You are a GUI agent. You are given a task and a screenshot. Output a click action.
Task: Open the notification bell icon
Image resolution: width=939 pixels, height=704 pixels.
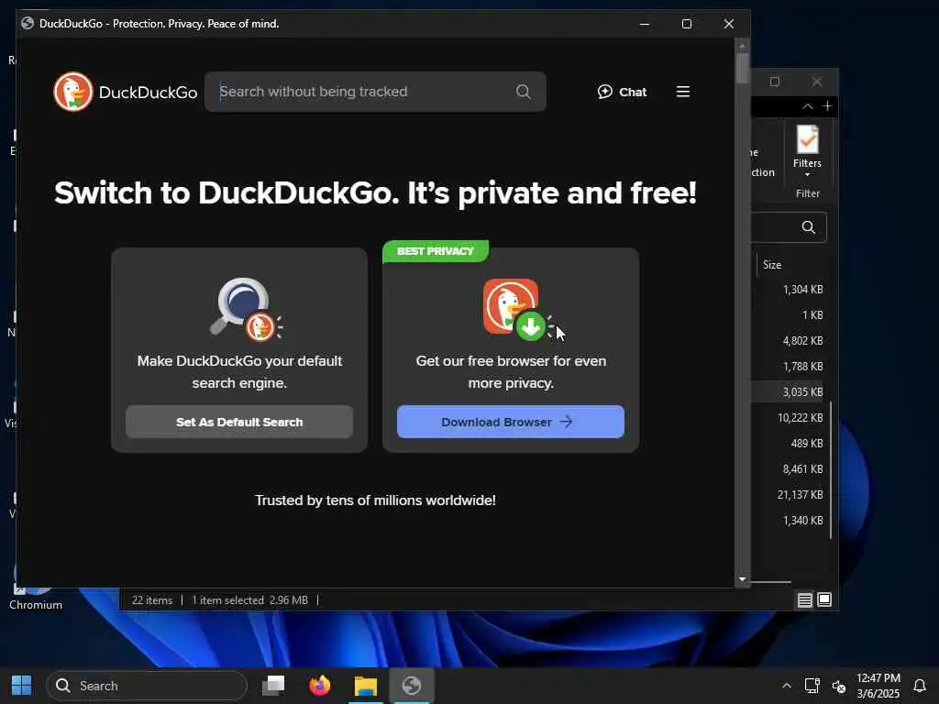919,686
